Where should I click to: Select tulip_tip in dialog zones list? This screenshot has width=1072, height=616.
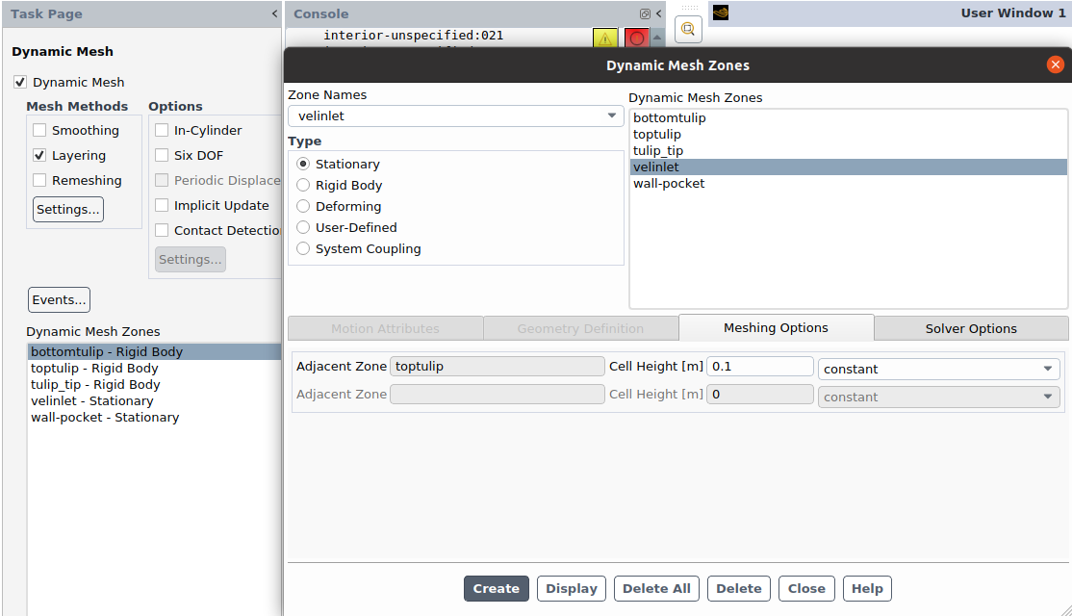[x=849, y=150]
